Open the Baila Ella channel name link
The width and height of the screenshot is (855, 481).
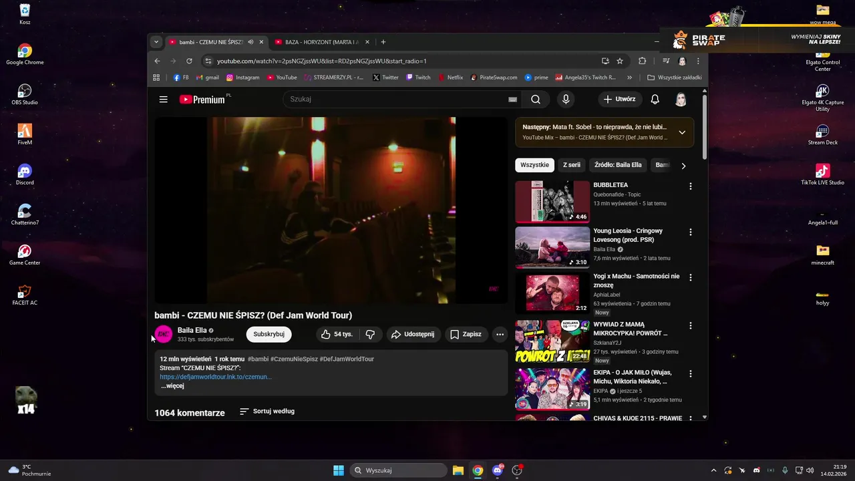click(192, 330)
